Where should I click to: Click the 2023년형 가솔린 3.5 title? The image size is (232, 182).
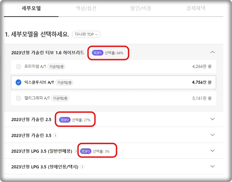31,135
